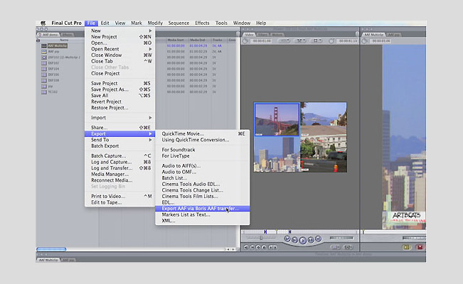Expand the Import submenu

(120, 118)
